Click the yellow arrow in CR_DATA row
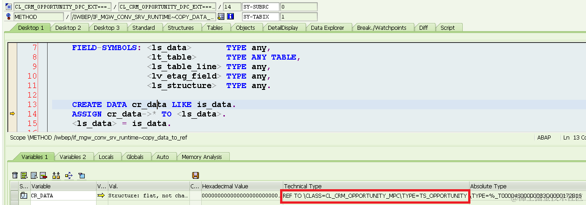Viewport: 586px width, 205px height. (101, 196)
